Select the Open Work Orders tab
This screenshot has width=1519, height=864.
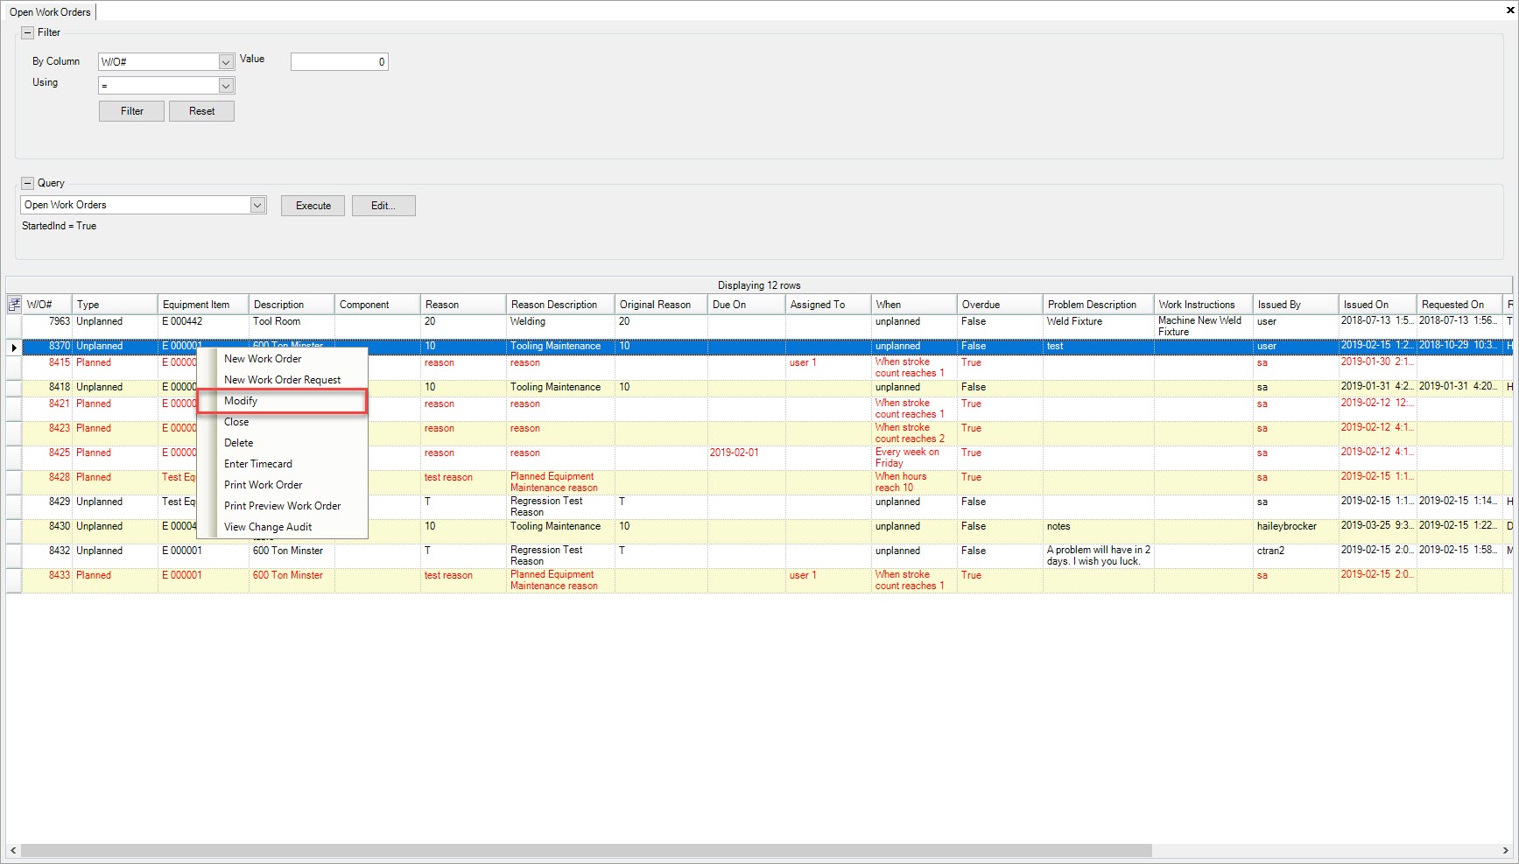coord(50,12)
